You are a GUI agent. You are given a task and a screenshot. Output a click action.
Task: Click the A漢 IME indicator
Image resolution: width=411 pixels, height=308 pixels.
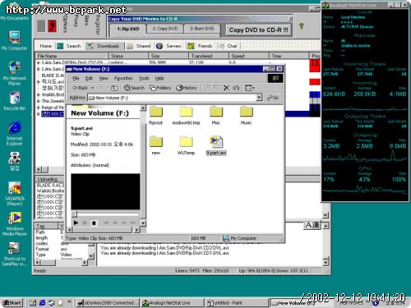[x=312, y=225]
